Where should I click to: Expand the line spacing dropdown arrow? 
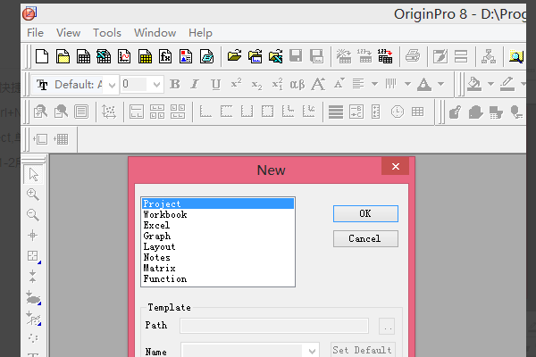click(x=407, y=84)
